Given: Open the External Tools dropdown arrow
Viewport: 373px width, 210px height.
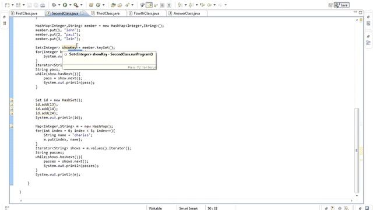Looking at the screenshot, I should [x=82, y=5].
